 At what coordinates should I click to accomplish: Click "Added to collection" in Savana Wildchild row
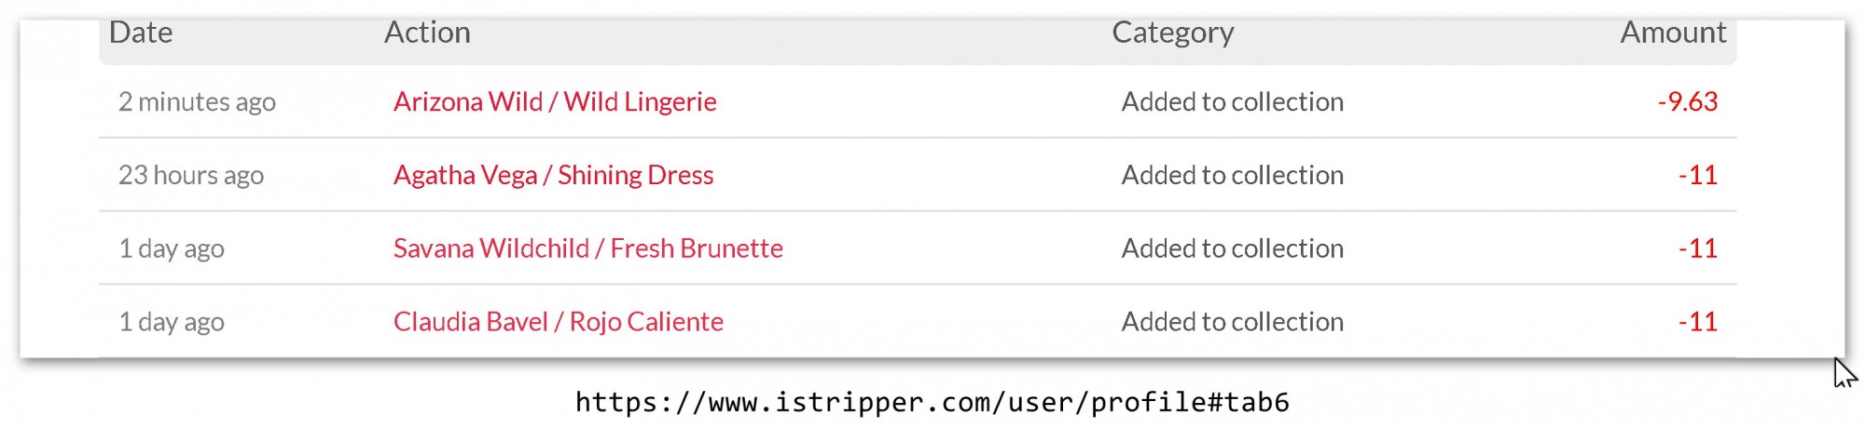point(1232,248)
